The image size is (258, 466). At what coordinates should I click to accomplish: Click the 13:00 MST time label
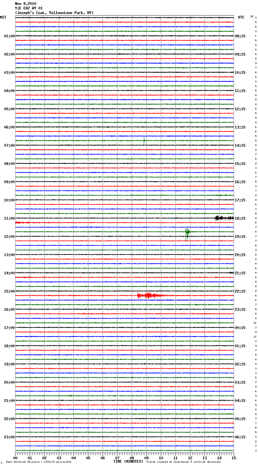coord(9,255)
